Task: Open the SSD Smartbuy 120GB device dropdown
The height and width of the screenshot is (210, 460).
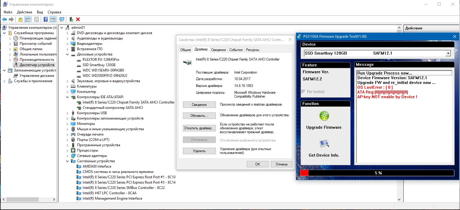Action: [448, 53]
